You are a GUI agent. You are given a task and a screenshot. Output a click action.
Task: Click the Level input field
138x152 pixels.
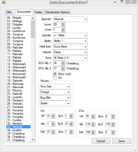[57, 25]
